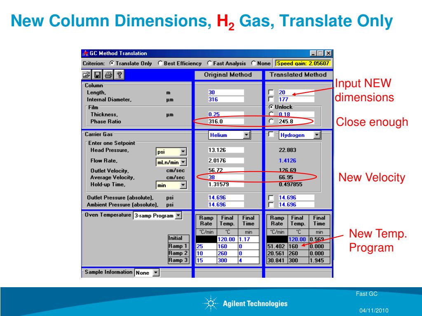Click original Ramp 1 rate cell 25
Image resolution: width=422 pixels, height=316 pixels.
point(206,246)
